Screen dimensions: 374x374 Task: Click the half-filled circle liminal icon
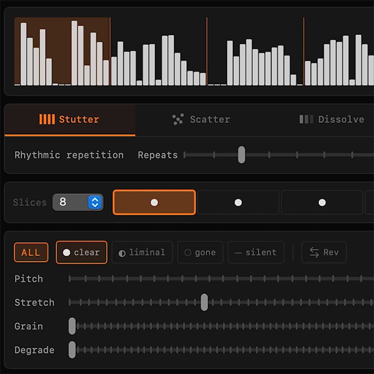(x=122, y=253)
